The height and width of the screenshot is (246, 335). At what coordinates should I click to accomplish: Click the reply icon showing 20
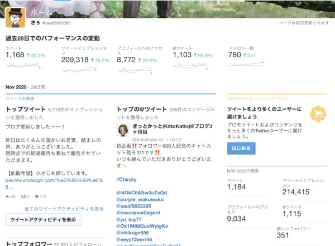coord(8,196)
